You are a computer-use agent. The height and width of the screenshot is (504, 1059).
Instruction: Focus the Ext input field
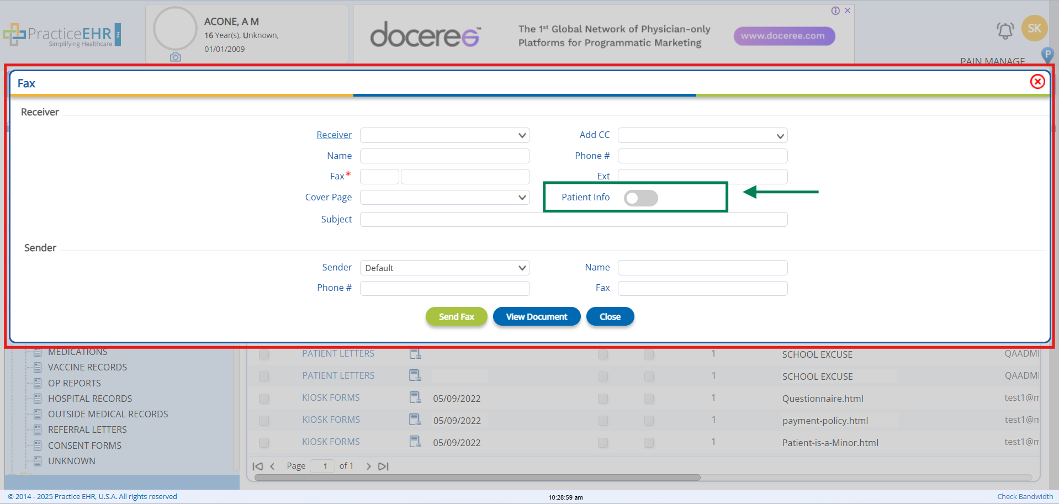(702, 177)
